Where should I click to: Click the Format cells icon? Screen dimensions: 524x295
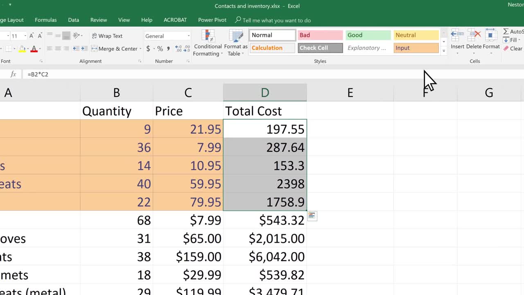coord(491,36)
